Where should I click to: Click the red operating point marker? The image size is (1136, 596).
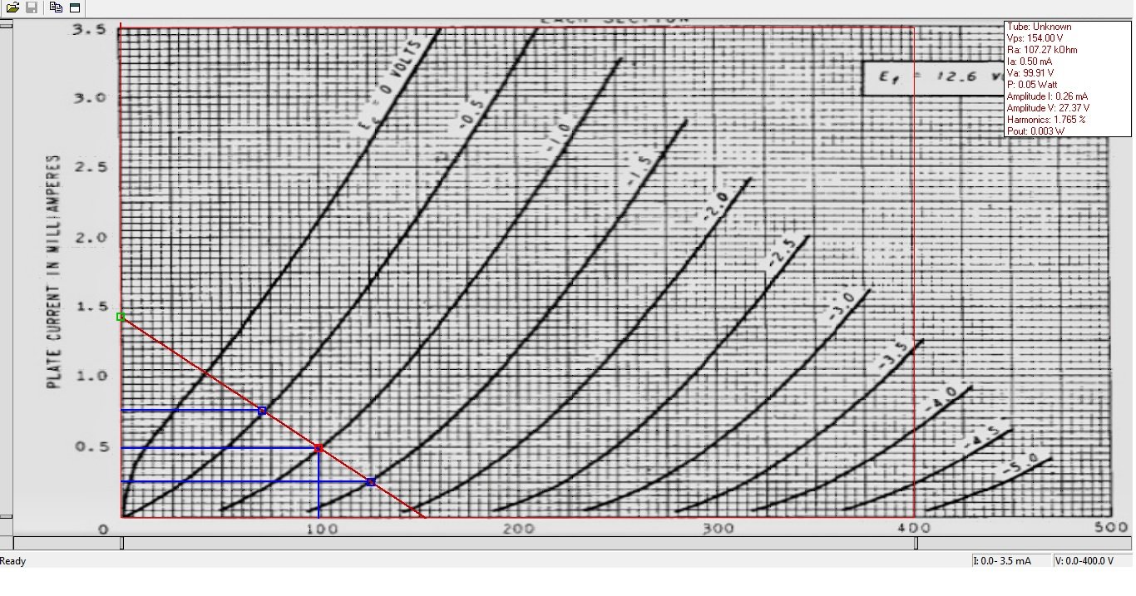click(319, 448)
